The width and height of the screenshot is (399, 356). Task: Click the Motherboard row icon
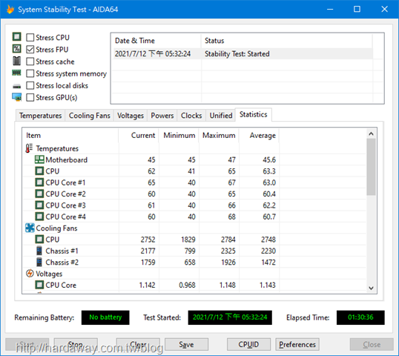click(x=39, y=159)
